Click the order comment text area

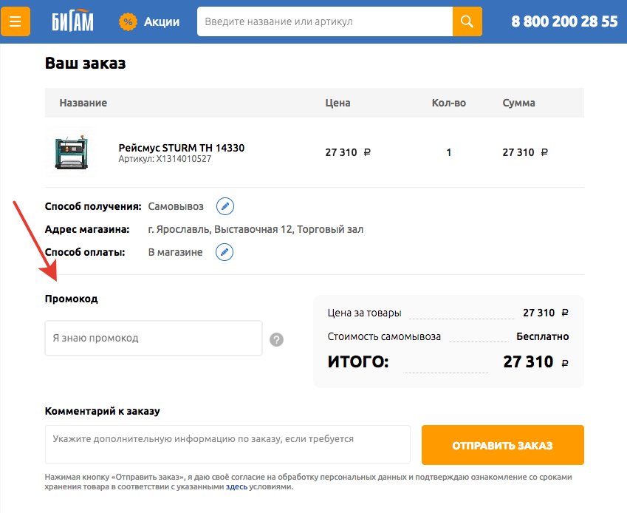[x=227, y=444]
